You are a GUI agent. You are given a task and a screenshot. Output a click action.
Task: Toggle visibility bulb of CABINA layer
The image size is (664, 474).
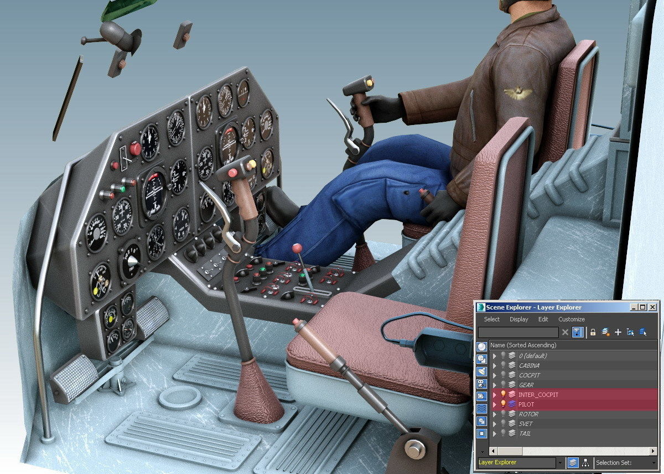click(504, 366)
